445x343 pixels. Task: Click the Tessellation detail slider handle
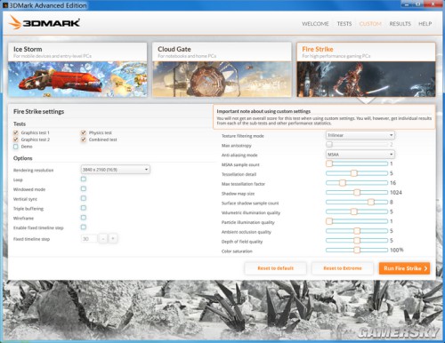(353, 173)
